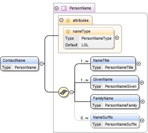
Task: Click the @ icon beside nameType
Action: [68, 31]
